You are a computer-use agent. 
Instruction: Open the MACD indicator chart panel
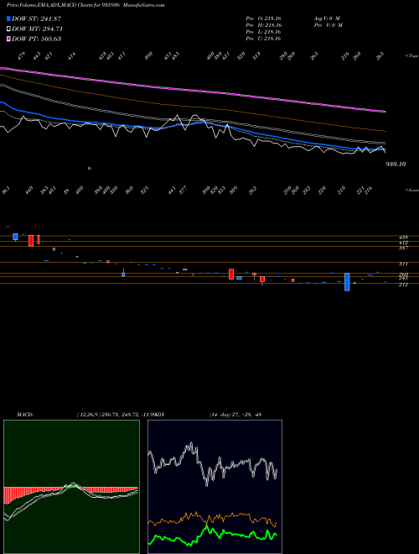point(71,487)
